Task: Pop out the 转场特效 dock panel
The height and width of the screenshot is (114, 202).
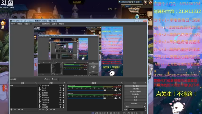Action: 146,103
